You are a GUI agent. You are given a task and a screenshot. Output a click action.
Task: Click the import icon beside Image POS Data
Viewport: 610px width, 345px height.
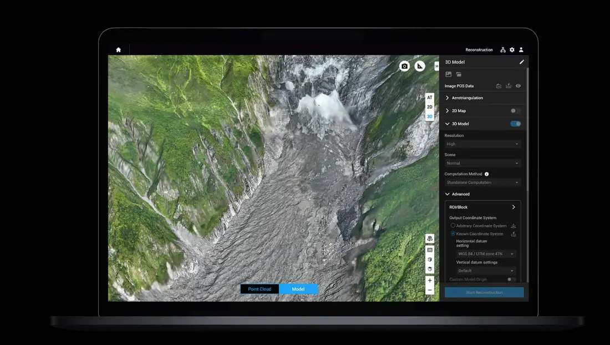(x=509, y=85)
